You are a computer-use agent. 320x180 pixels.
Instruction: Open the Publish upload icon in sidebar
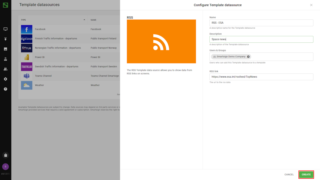(x=5, y=39)
